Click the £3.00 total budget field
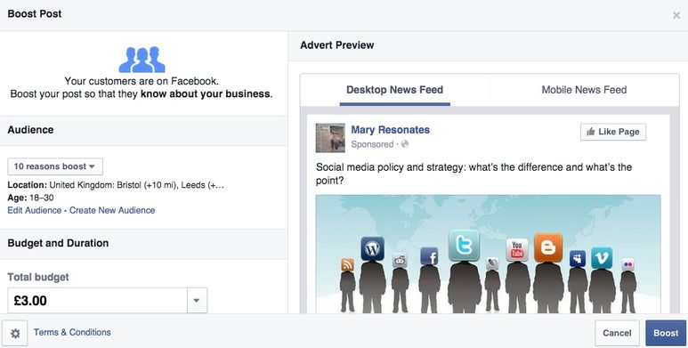 pyautogui.click(x=97, y=301)
